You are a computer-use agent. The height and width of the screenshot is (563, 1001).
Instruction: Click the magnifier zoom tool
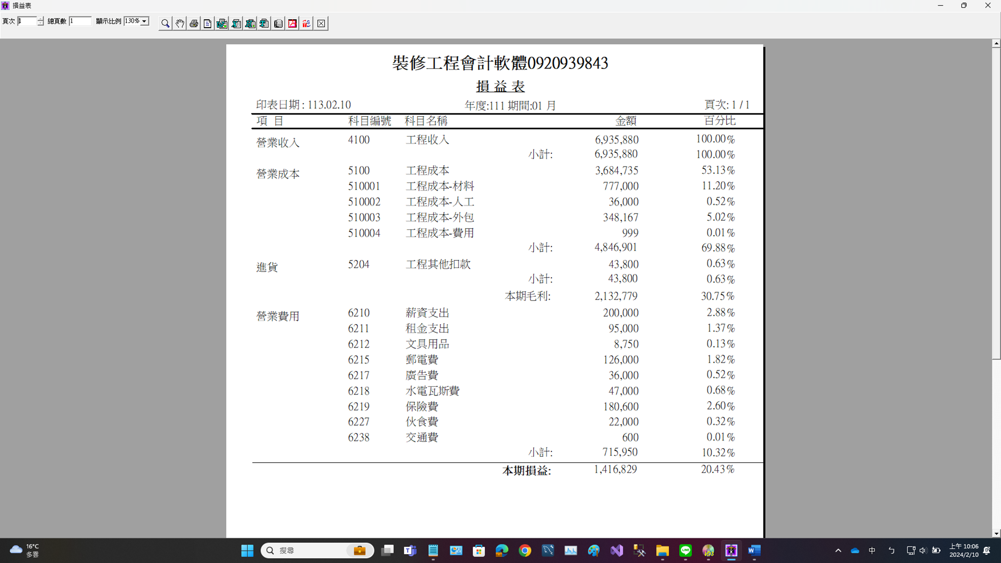pos(165,24)
